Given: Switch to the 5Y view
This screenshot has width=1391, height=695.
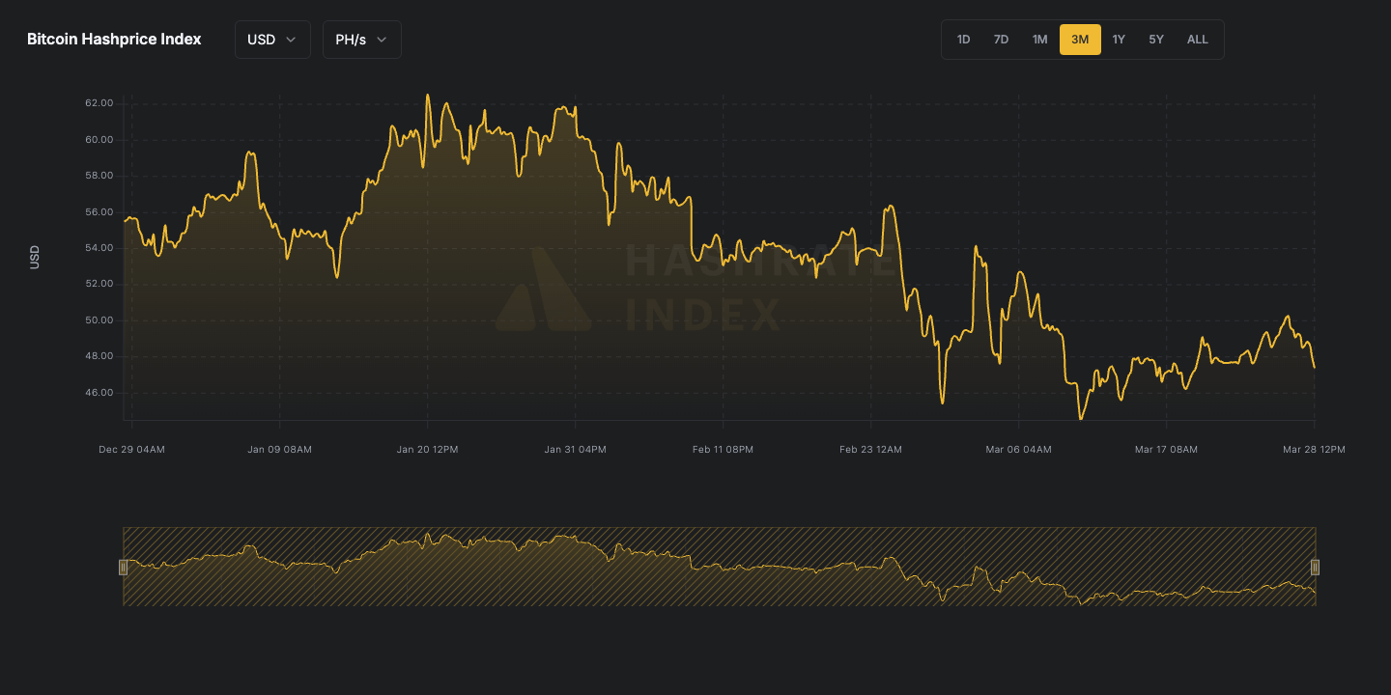Looking at the screenshot, I should [1156, 39].
